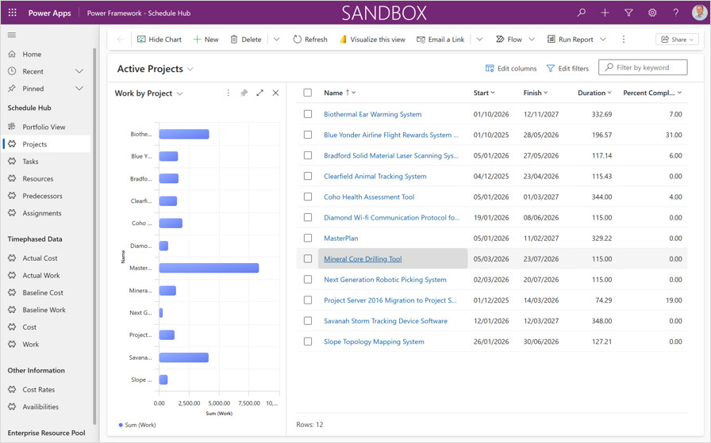Open the settings gear in header
This screenshot has width=711, height=443.
point(652,13)
